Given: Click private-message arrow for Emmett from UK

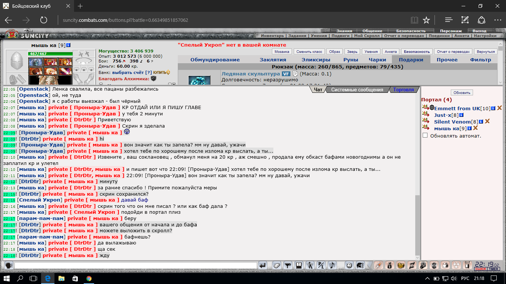Looking at the screenshot, I should coord(425,108).
